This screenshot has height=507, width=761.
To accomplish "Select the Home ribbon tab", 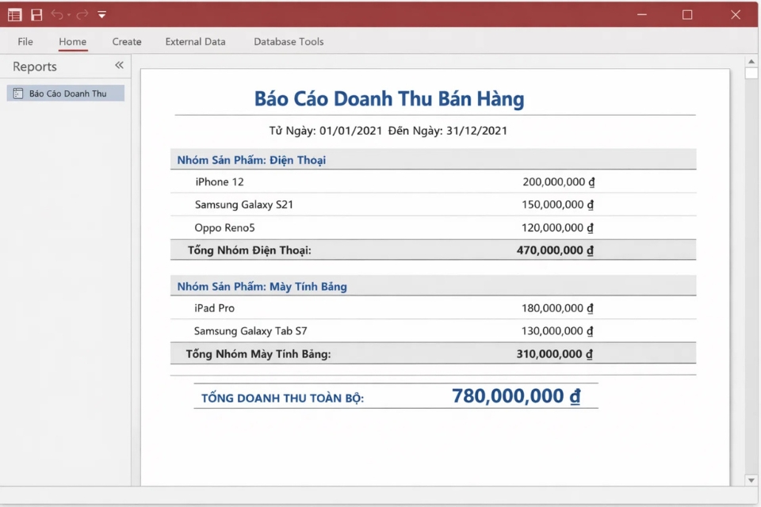I will (x=71, y=41).
